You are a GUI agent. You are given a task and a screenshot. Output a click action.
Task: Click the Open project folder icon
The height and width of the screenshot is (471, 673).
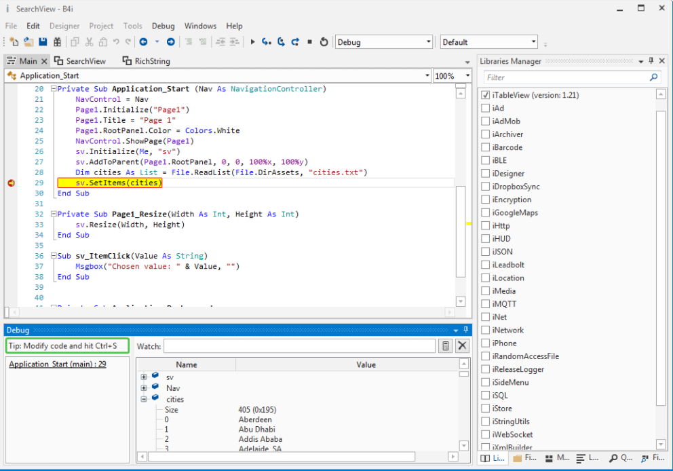pyautogui.click(x=28, y=41)
